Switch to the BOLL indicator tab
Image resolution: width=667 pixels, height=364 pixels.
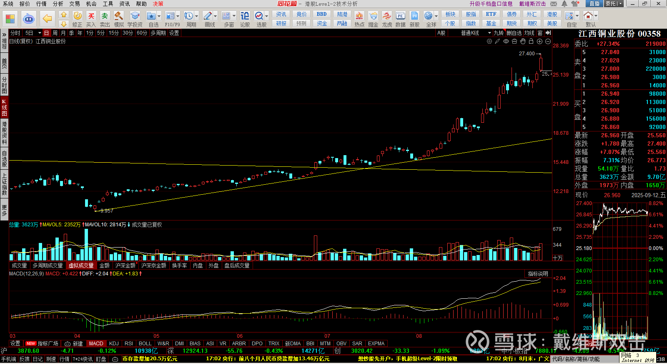[x=145, y=344]
